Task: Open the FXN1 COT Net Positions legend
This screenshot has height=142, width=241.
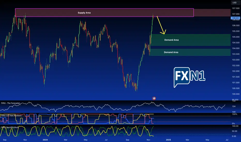Action: pos(11,115)
